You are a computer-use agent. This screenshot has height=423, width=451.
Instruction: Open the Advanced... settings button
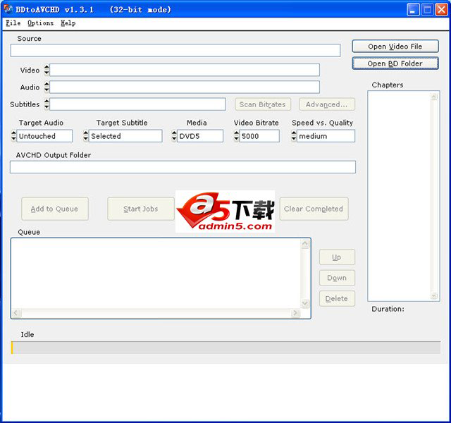point(327,104)
